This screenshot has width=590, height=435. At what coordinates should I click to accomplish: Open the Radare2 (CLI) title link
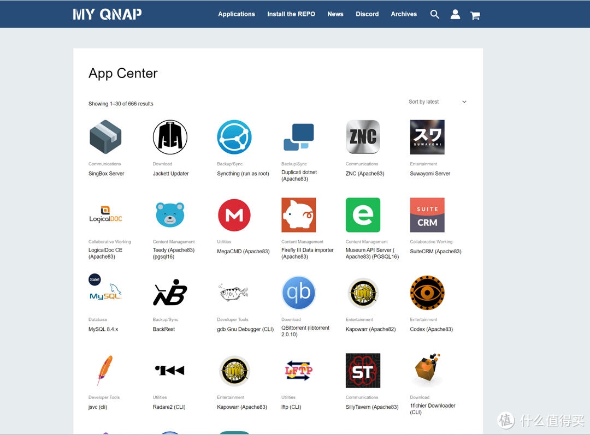coord(169,407)
